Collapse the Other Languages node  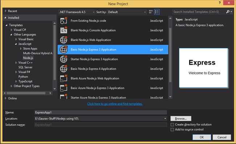(11, 34)
